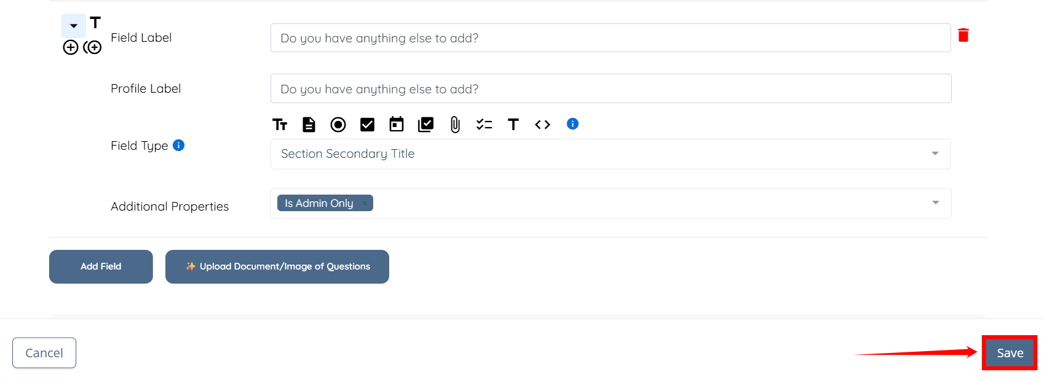Open the Section Secondary Title dropdown
The width and height of the screenshot is (1044, 380).
click(x=611, y=154)
